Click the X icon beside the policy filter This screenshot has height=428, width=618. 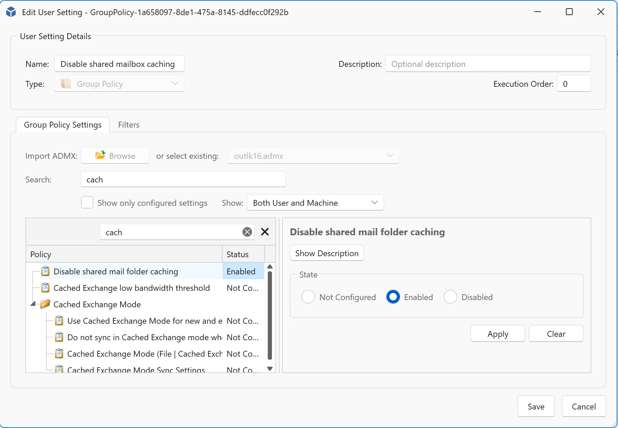click(265, 232)
